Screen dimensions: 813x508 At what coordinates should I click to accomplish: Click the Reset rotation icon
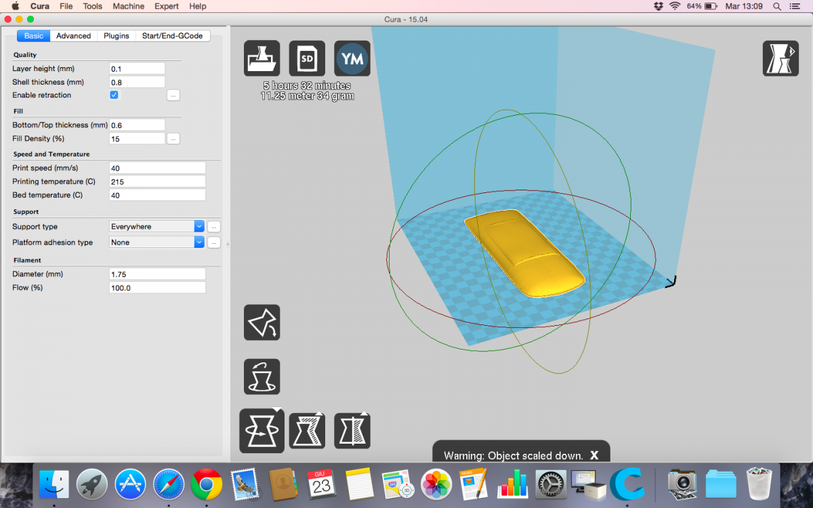pyautogui.click(x=262, y=377)
